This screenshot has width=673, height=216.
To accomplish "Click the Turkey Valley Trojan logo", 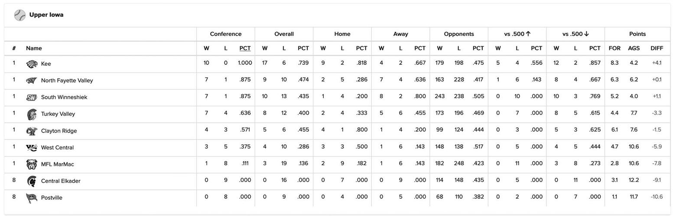I will (x=32, y=114).
